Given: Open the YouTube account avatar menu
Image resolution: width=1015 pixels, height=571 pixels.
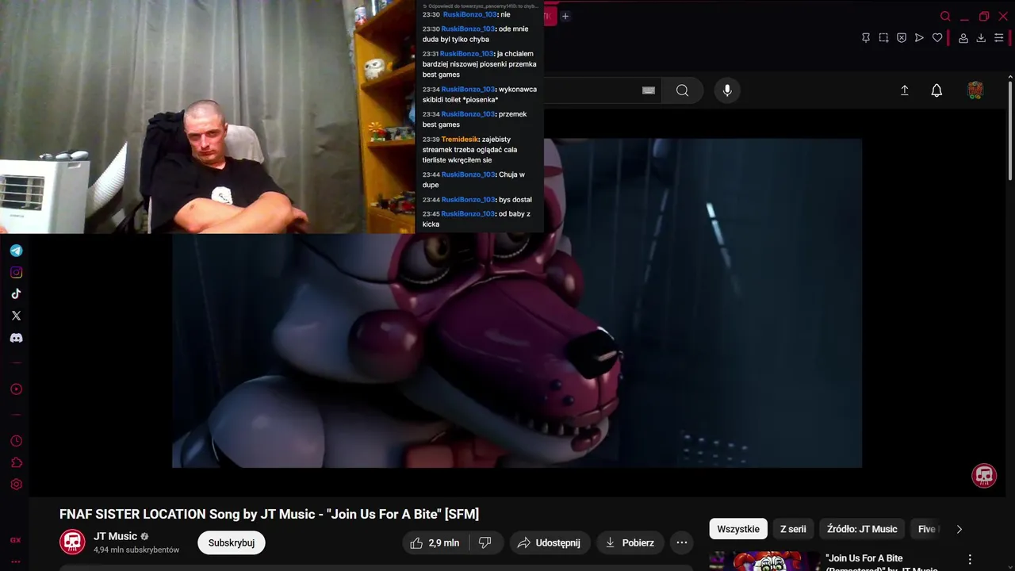Looking at the screenshot, I should (x=975, y=90).
